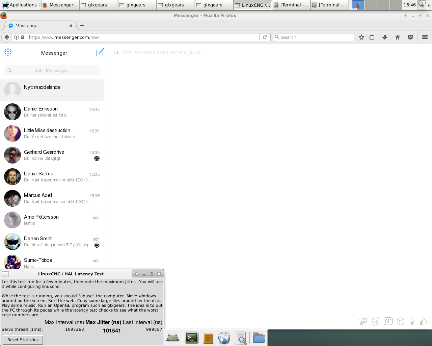Click Max Interval value 1097268
This screenshot has height=346, width=432.
click(75, 329)
